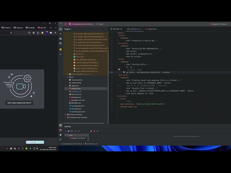Open the browser list-all-tabs chevron
Image resolution: width=231 pixels, height=173 pixels.
tap(56, 28)
